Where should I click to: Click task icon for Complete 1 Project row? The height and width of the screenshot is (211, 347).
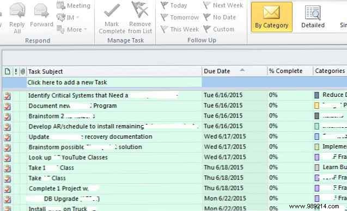point(8,189)
